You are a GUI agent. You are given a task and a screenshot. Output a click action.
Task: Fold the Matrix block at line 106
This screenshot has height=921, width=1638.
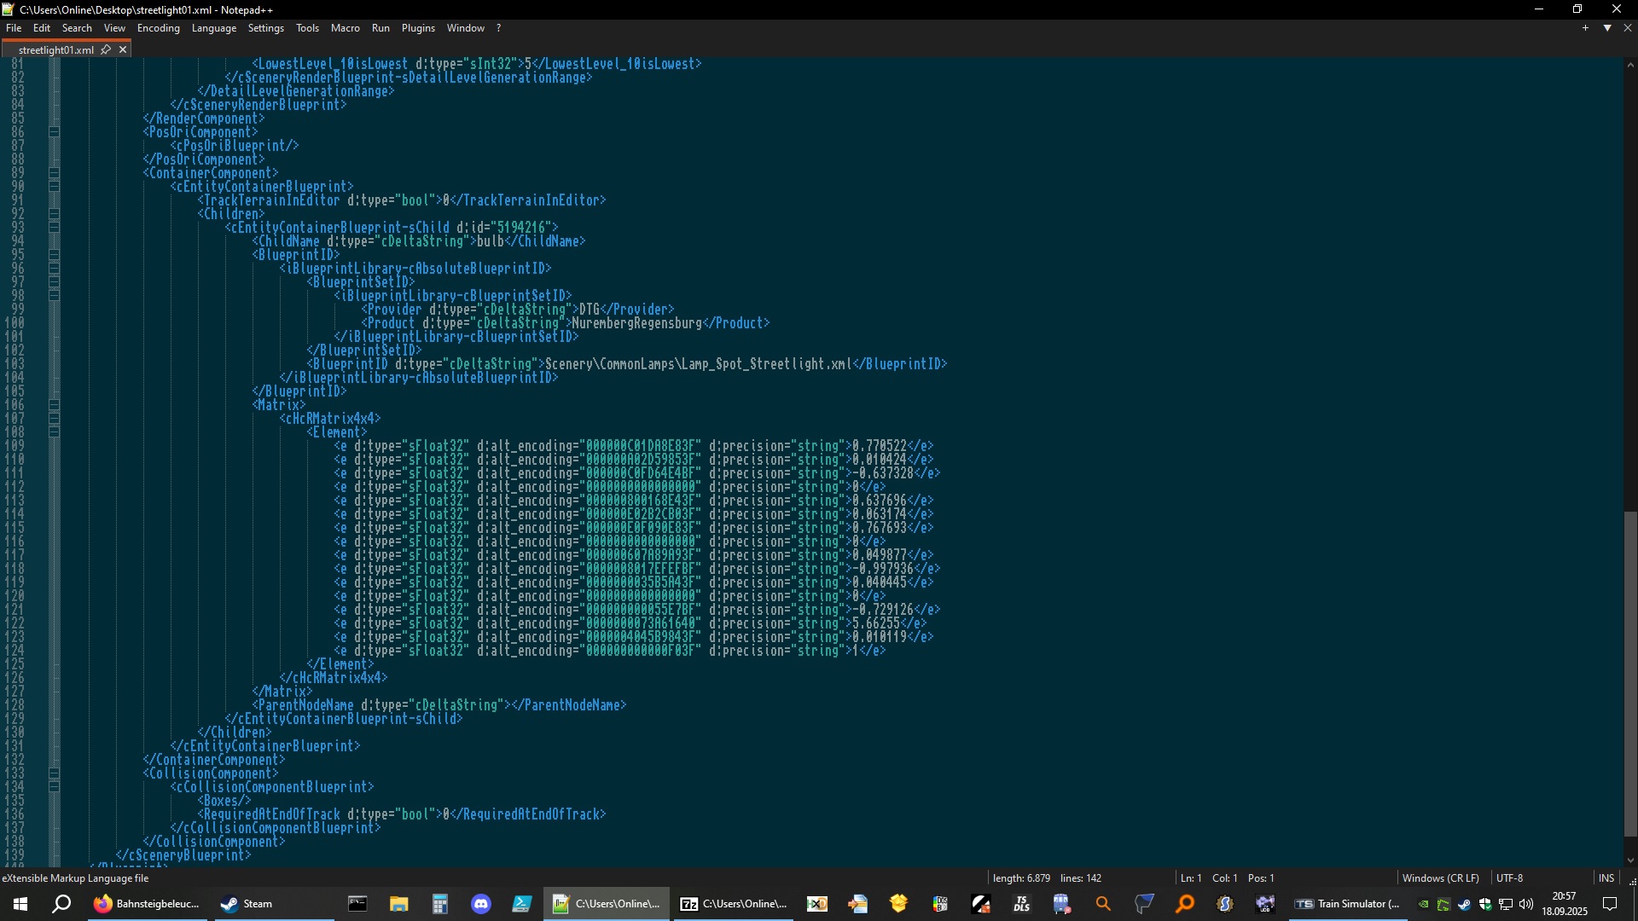(x=55, y=405)
